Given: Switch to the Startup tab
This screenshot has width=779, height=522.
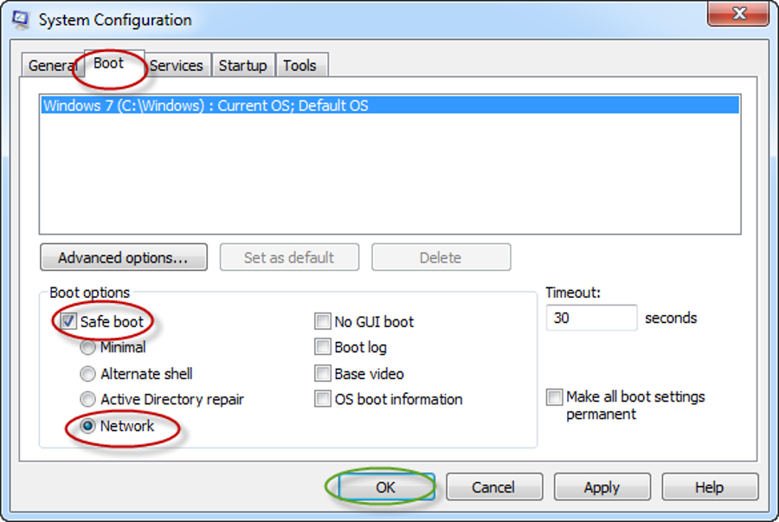Looking at the screenshot, I should [x=243, y=65].
